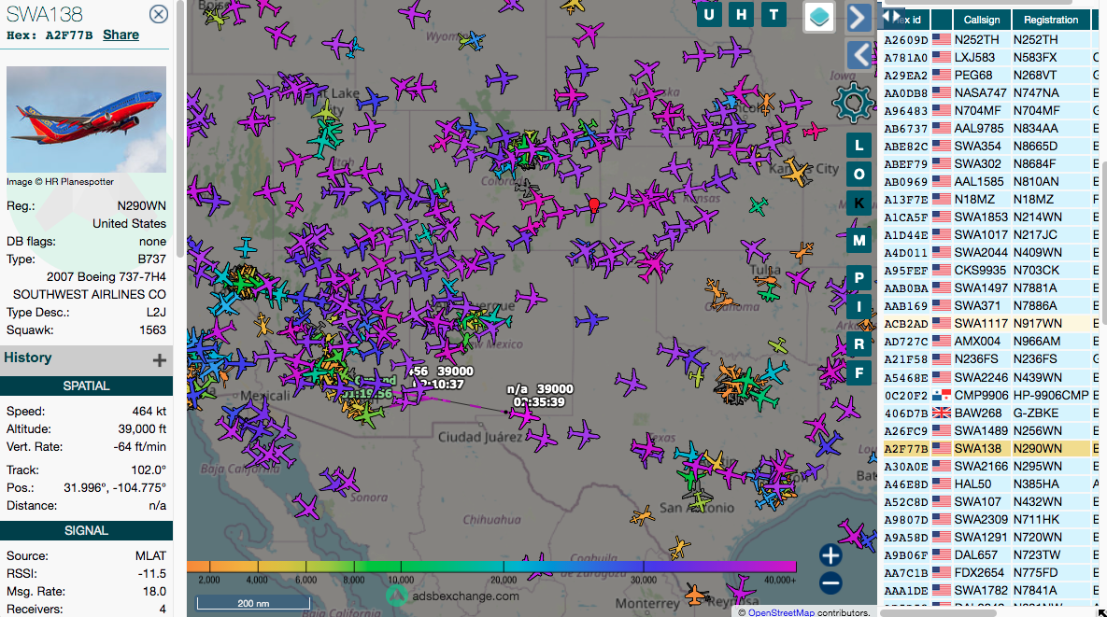Click the right-pointing arrow map button
The image size is (1107, 617).
858,18
